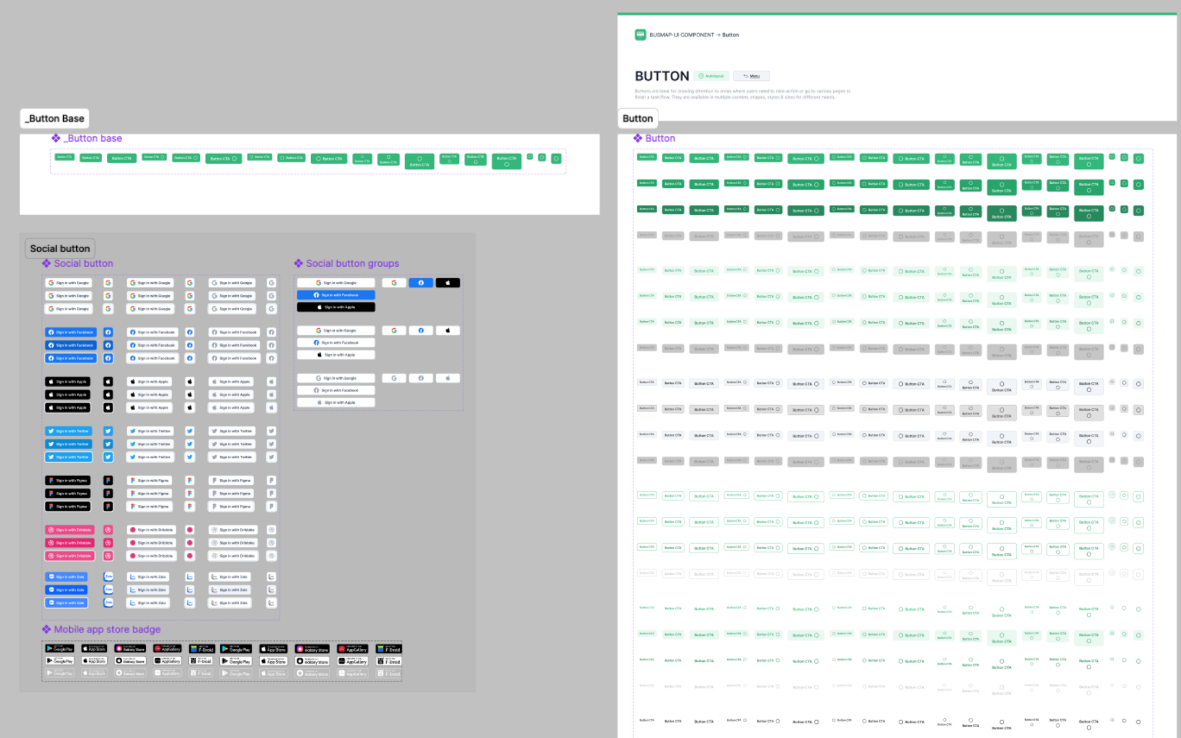This screenshot has width=1181, height=738.
Task: Select the Button section label tag
Action: click(x=637, y=119)
